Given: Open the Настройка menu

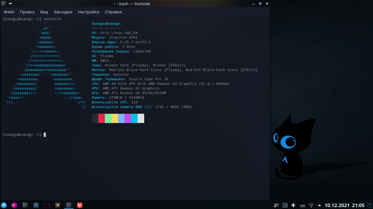Looking at the screenshot, I should pyautogui.click(x=88, y=12).
